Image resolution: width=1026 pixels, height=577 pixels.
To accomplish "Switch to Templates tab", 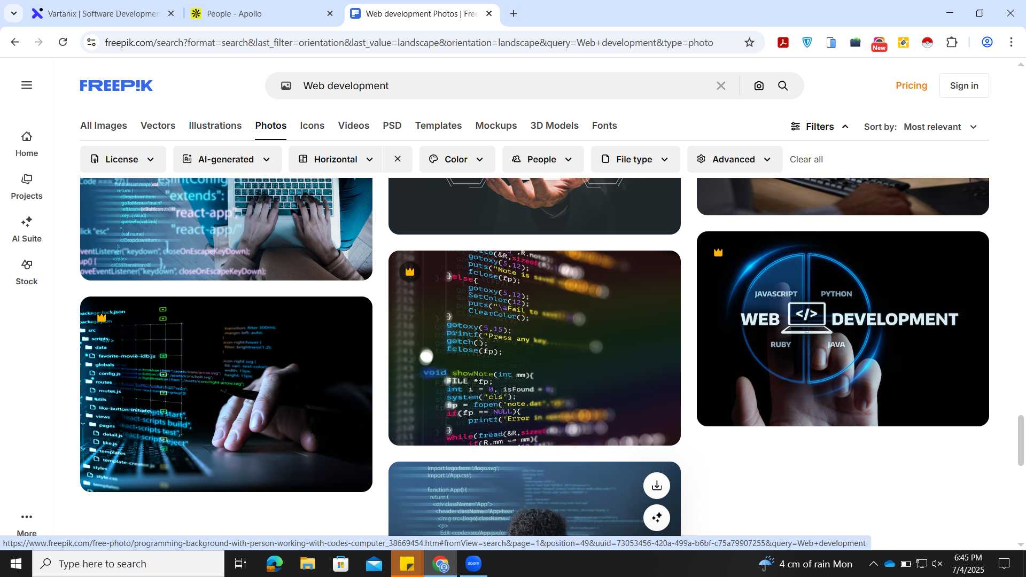I will [x=438, y=126].
